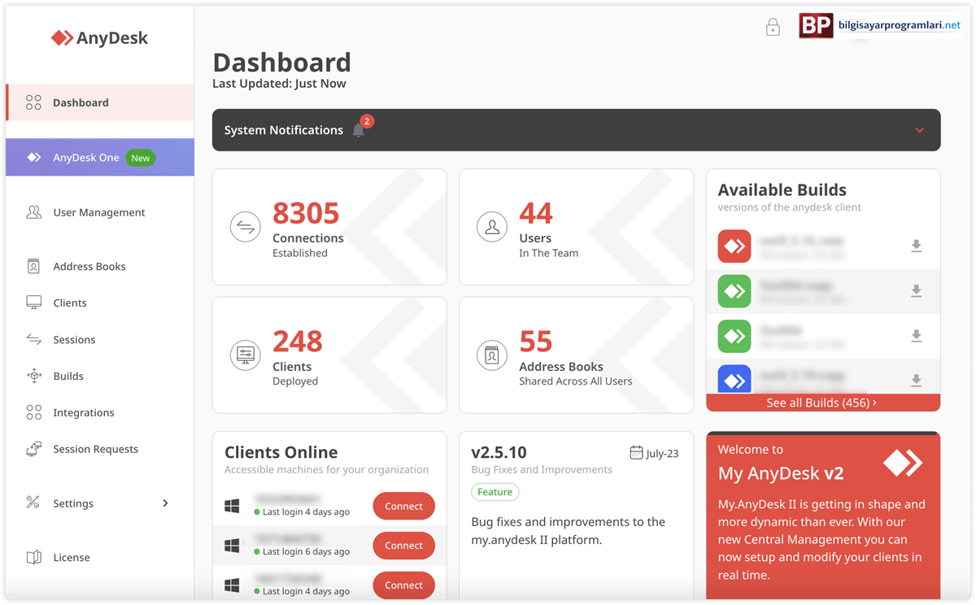Download the first red build
Viewport: 976px width, 605px height.
pyautogui.click(x=917, y=246)
